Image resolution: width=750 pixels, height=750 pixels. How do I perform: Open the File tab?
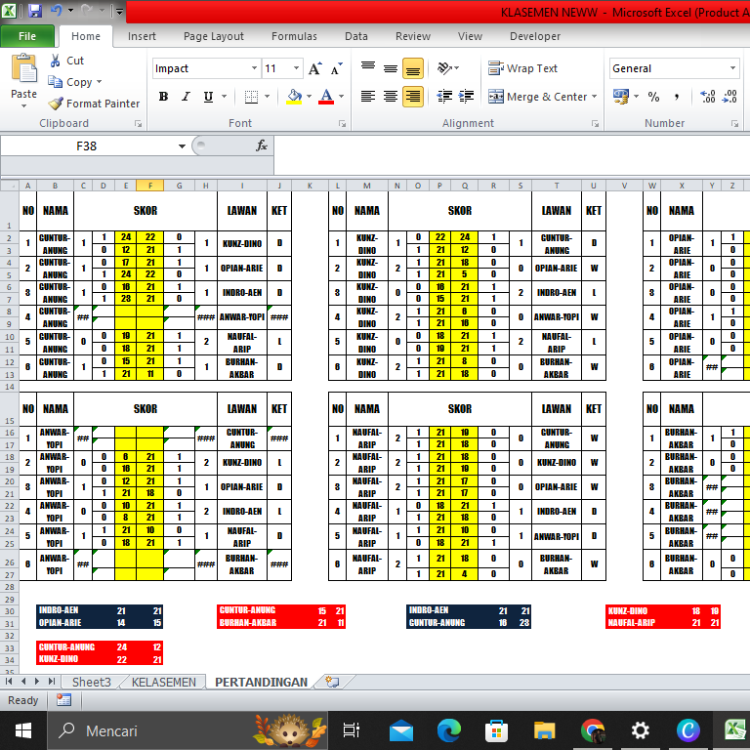(27, 36)
